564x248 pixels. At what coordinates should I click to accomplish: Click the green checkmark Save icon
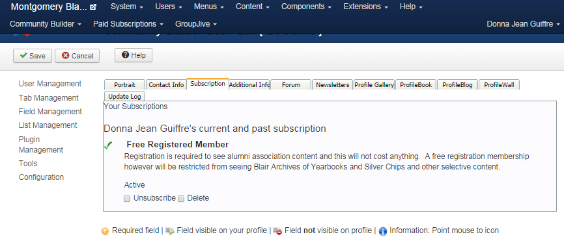pyautogui.click(x=23, y=56)
